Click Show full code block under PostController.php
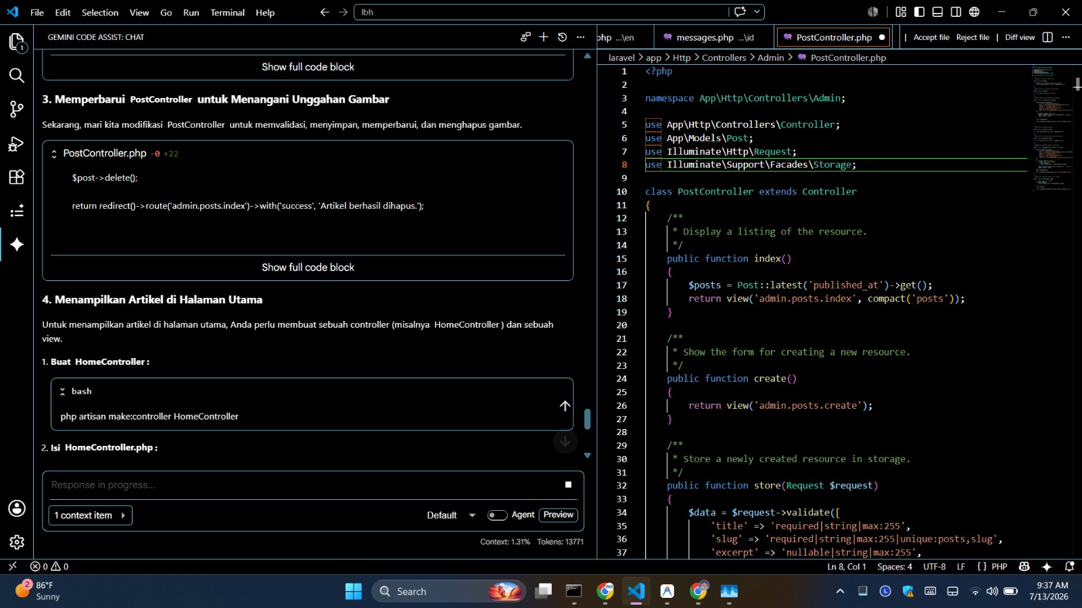1082x608 pixels. tap(308, 268)
